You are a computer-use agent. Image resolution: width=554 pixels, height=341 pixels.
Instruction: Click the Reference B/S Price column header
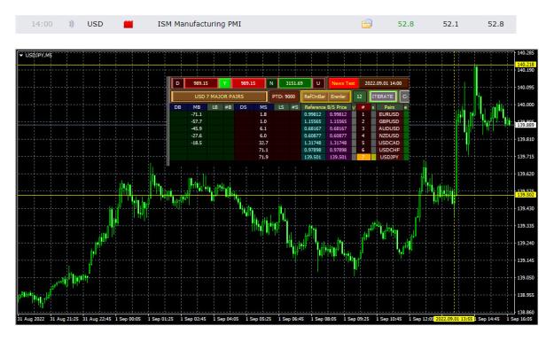point(326,107)
